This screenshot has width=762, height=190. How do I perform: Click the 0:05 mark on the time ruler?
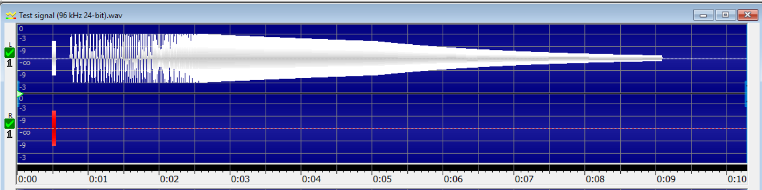[x=382, y=179]
